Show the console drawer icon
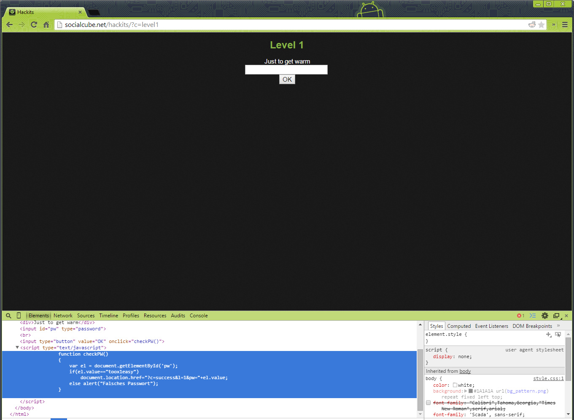574x420 pixels. (533, 316)
